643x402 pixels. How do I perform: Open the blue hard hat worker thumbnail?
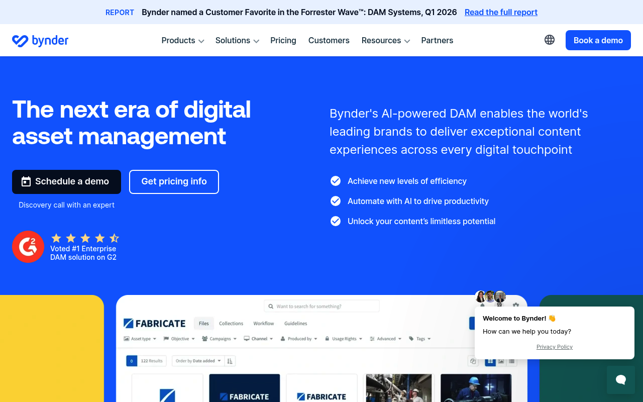click(476, 388)
